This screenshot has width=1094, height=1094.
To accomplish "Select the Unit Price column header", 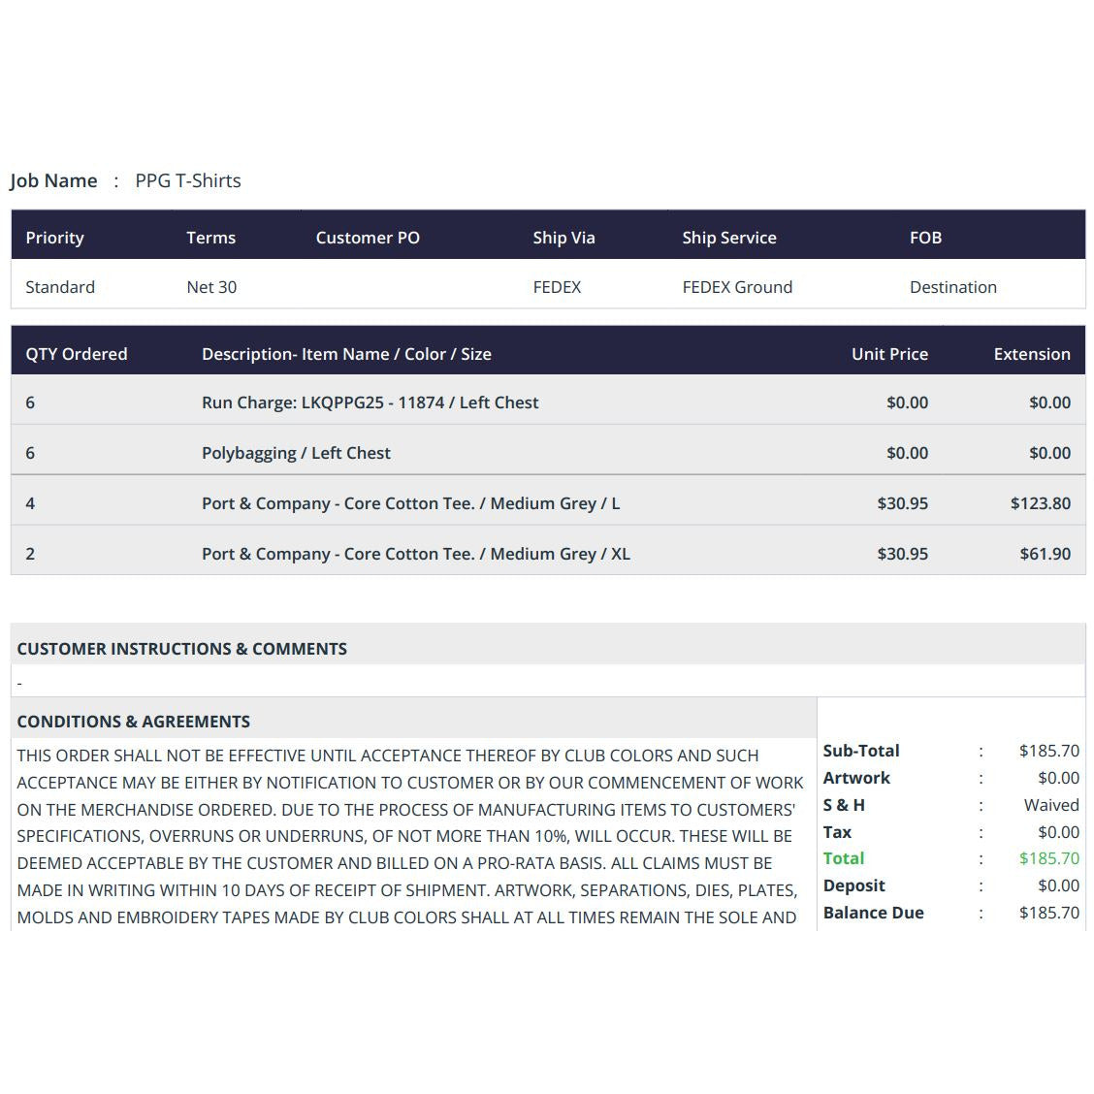I will tap(889, 354).
